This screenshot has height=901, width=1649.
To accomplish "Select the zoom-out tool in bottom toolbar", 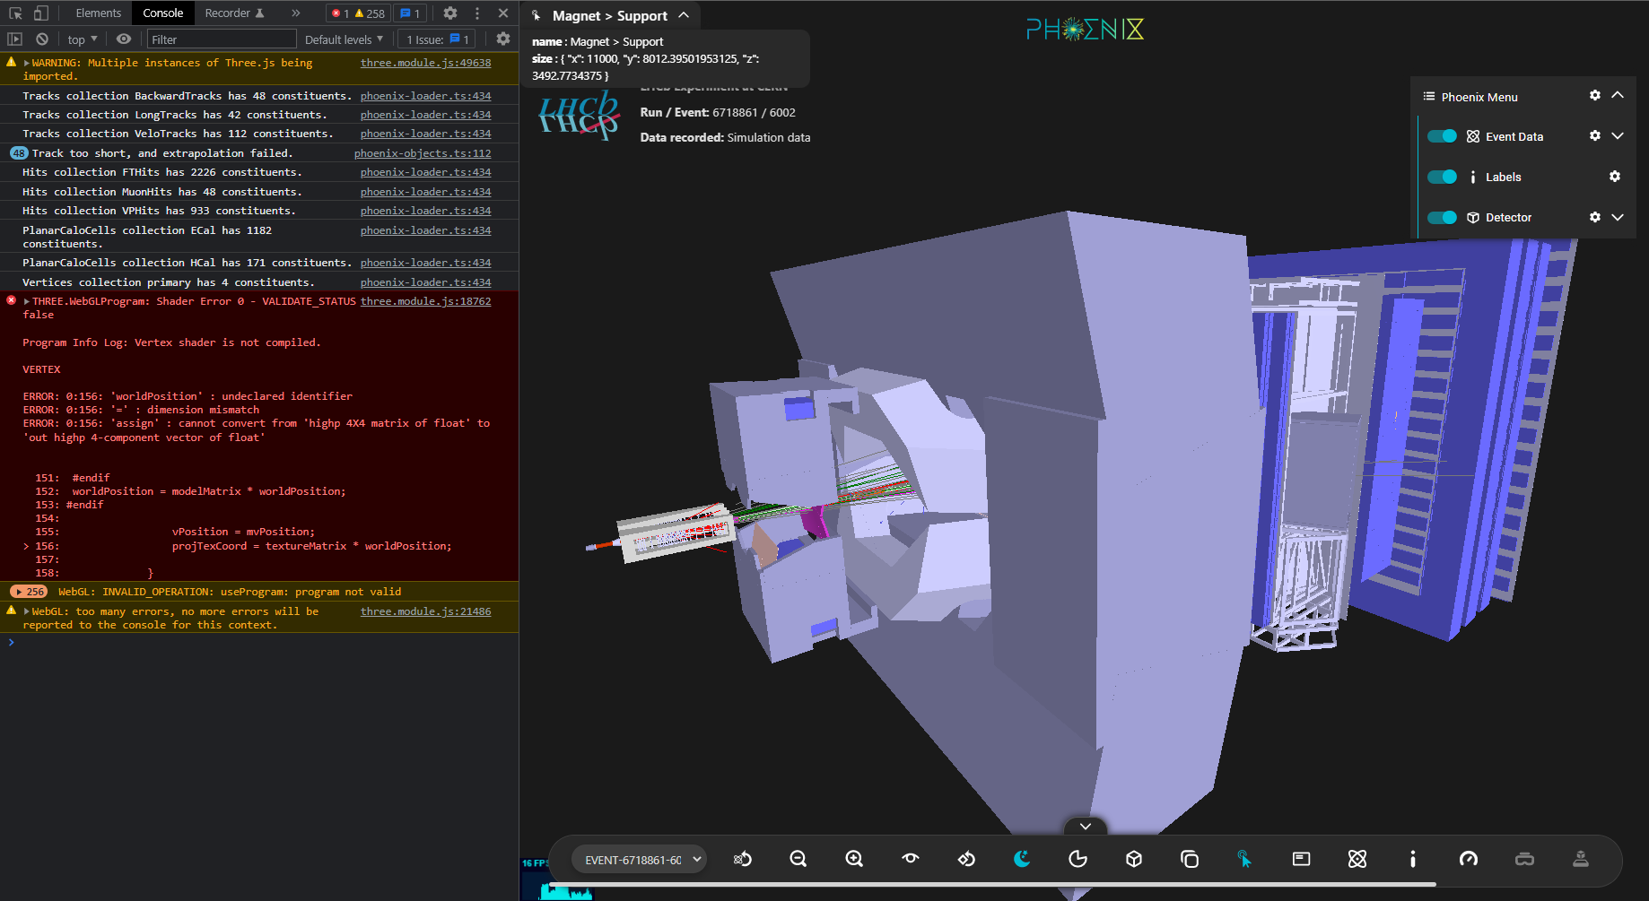I will 798,858.
